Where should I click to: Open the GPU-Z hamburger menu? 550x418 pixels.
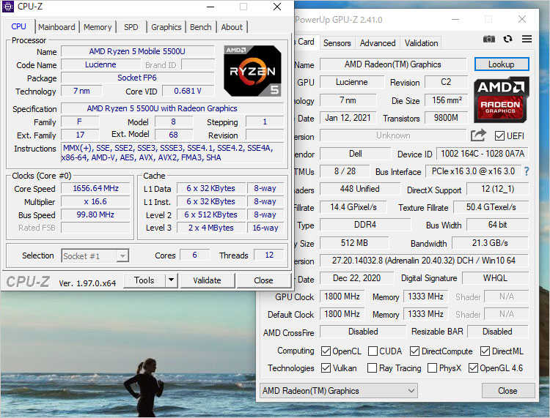pyautogui.click(x=527, y=39)
